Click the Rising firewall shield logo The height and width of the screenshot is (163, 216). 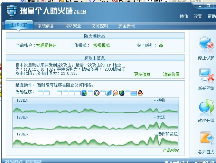click(x=11, y=11)
